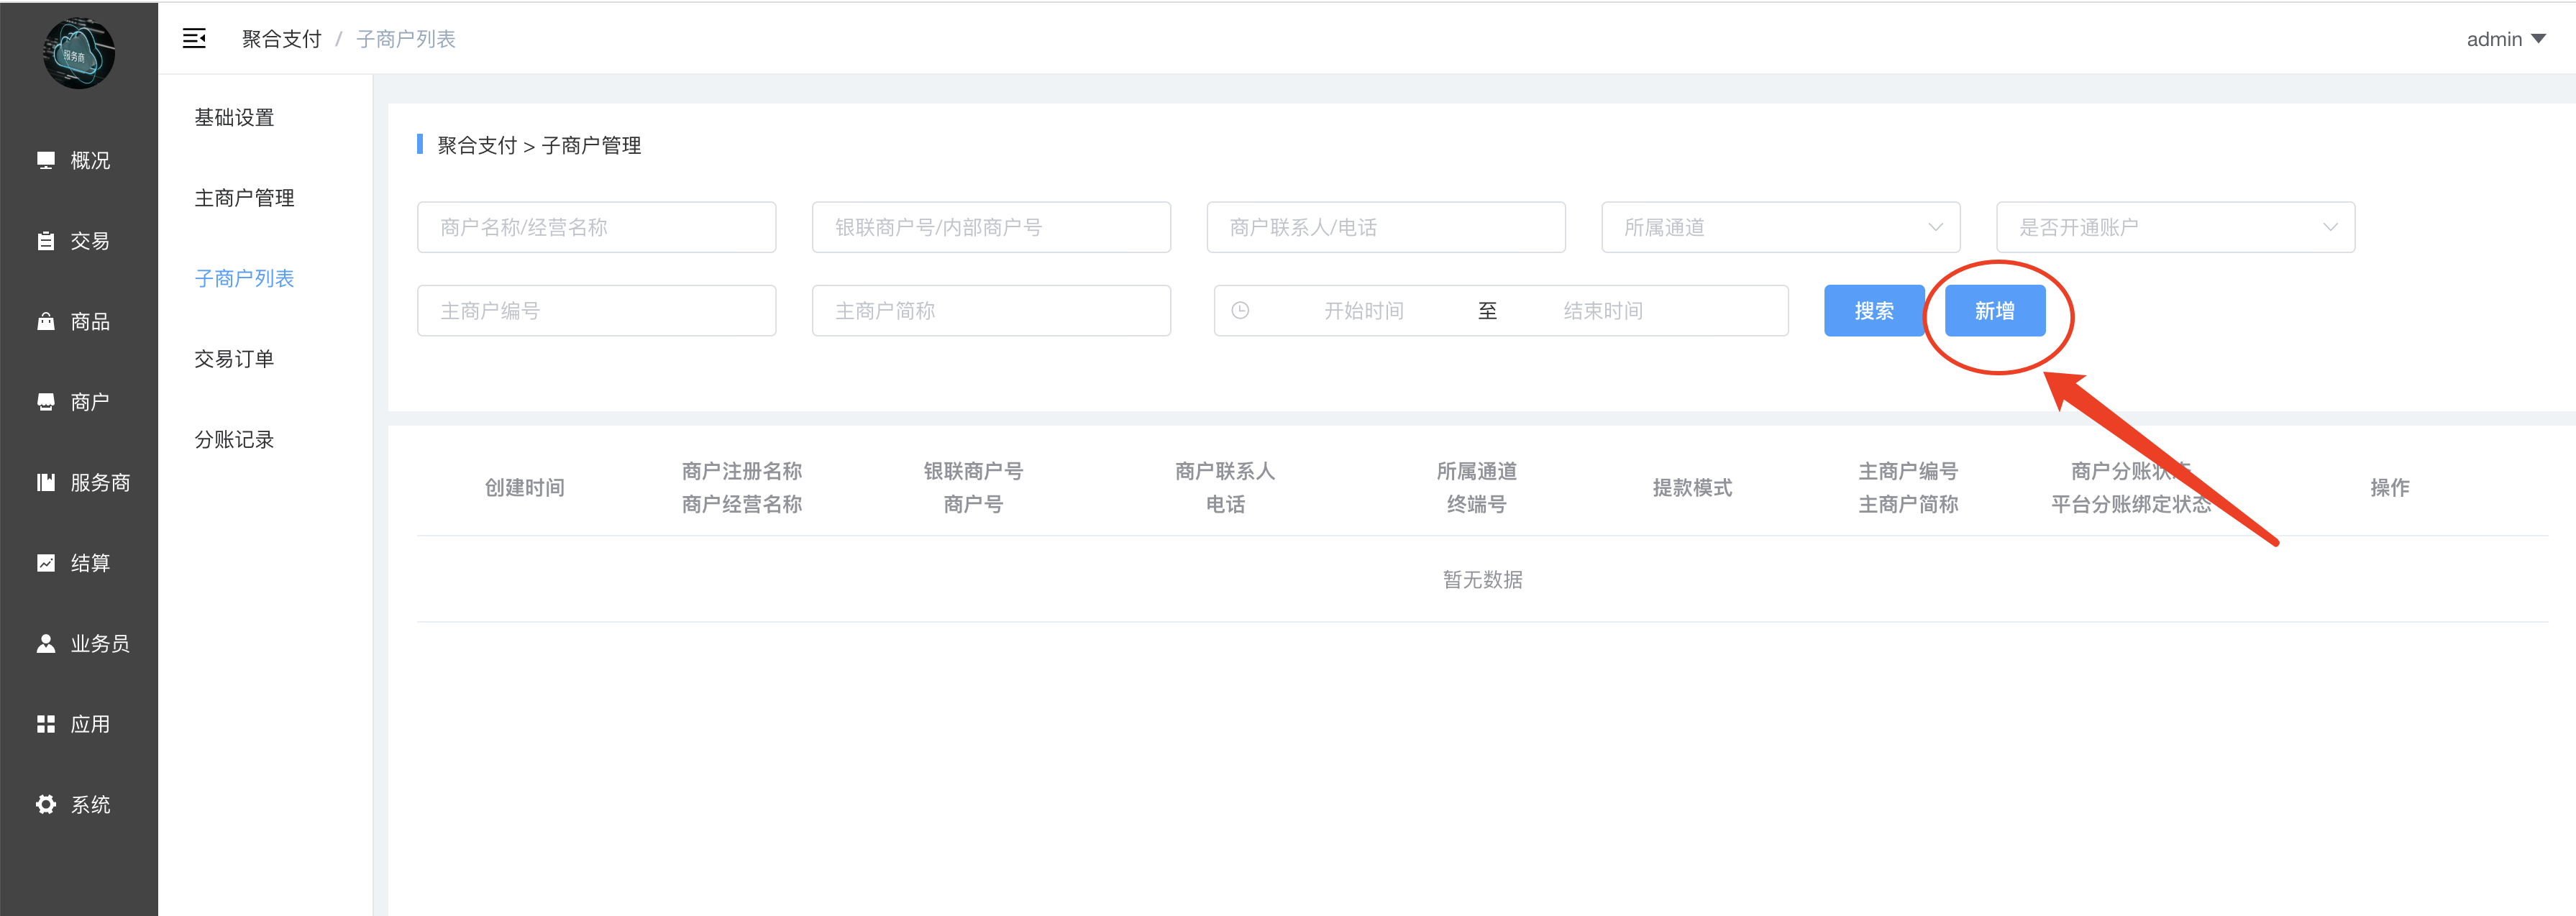Open the admin user dropdown menu
The image size is (2576, 916).
tap(2505, 39)
